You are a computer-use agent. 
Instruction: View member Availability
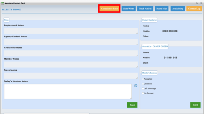[x=178, y=9]
